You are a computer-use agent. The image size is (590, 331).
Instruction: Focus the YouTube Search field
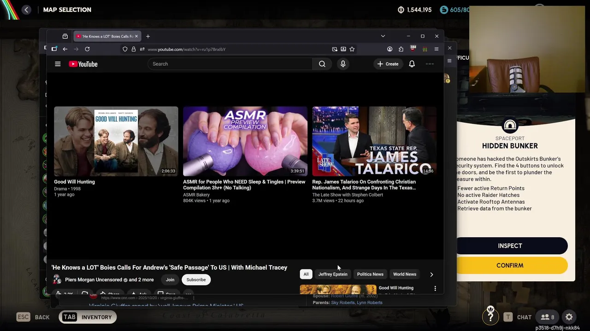click(x=230, y=64)
